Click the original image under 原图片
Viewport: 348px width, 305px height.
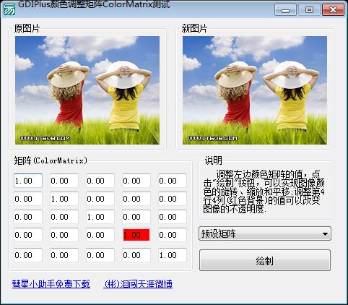coord(87,90)
